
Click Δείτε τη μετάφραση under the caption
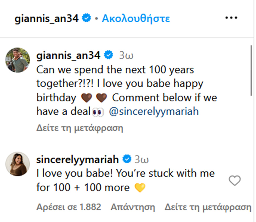[80, 128]
